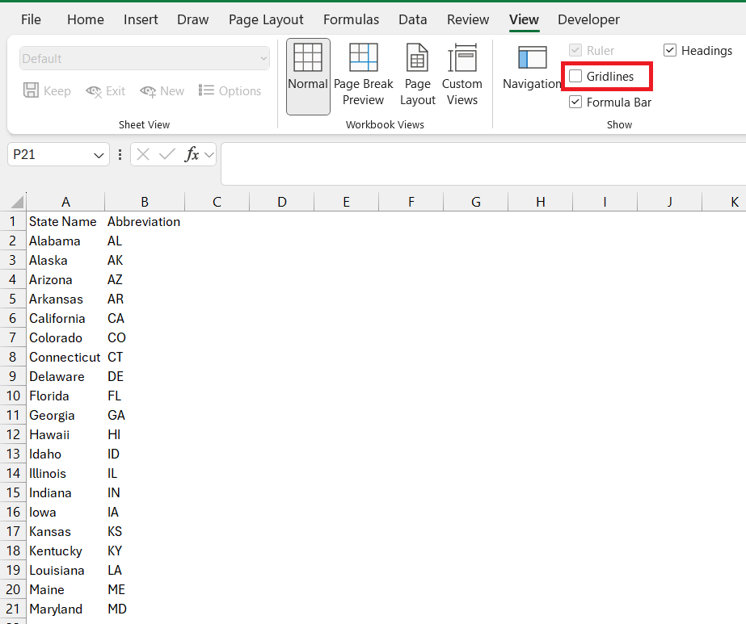Select column C header
This screenshot has height=624, width=746.
point(217,202)
